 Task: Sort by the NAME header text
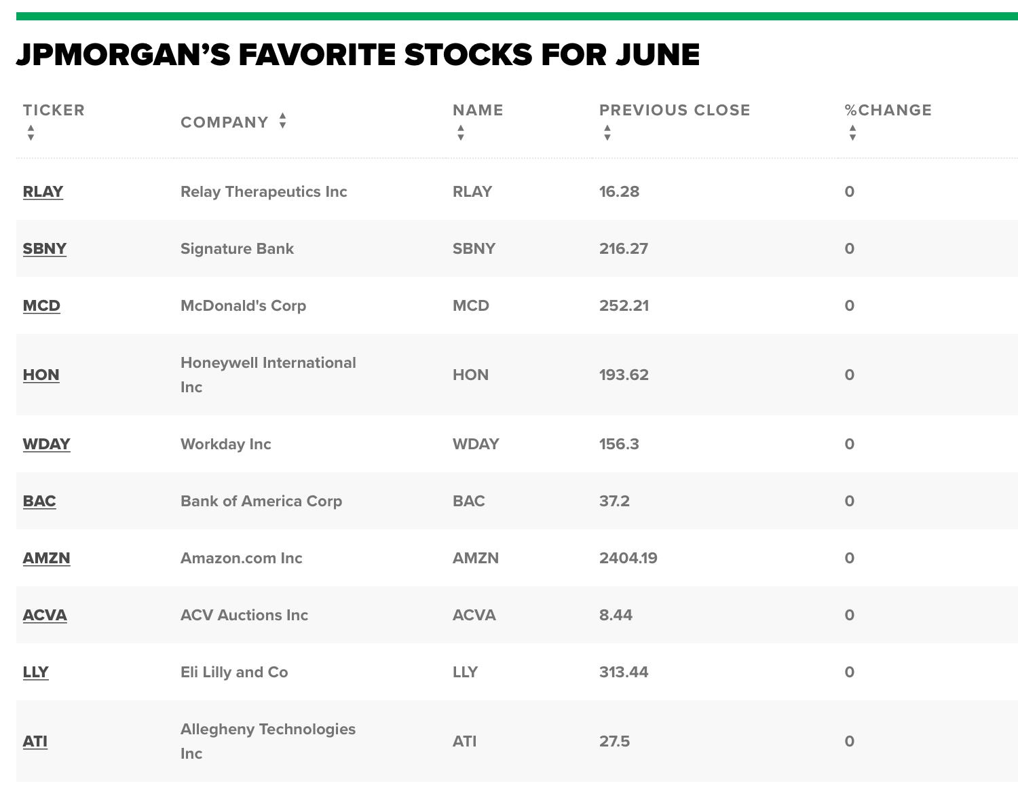click(478, 110)
